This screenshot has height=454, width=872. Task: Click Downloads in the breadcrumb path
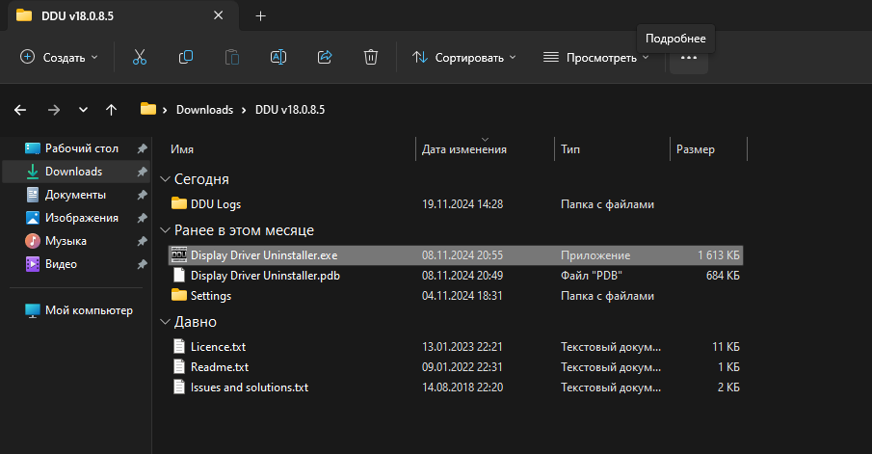click(x=204, y=110)
